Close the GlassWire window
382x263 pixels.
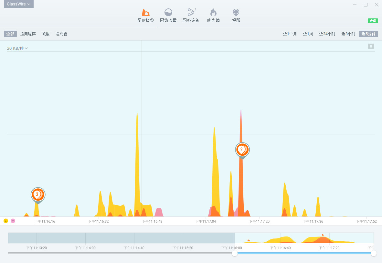[x=377, y=5]
